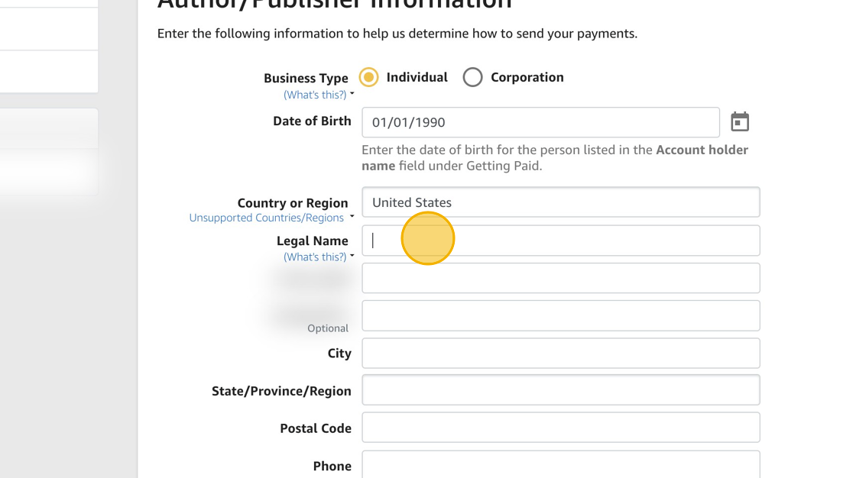Click the Business Type "What's this?" link
The width and height of the screenshot is (856, 478).
tap(315, 95)
